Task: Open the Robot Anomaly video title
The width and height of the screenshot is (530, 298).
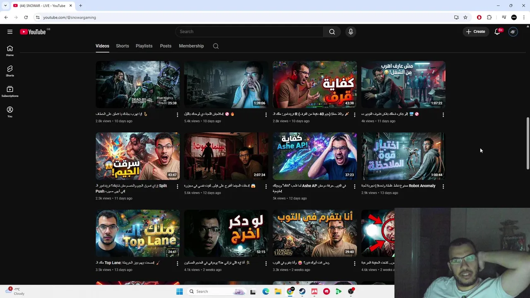Action: (x=398, y=186)
